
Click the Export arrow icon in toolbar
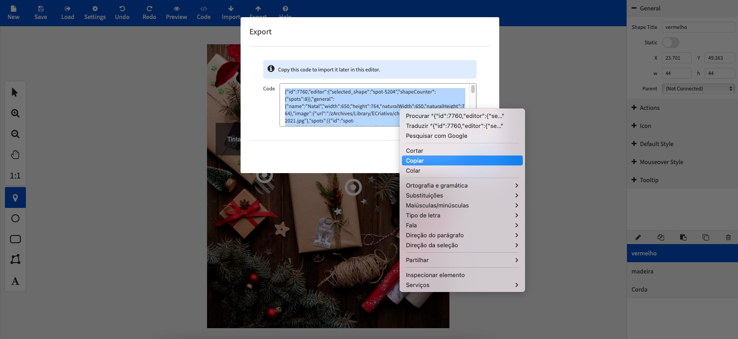tap(258, 9)
